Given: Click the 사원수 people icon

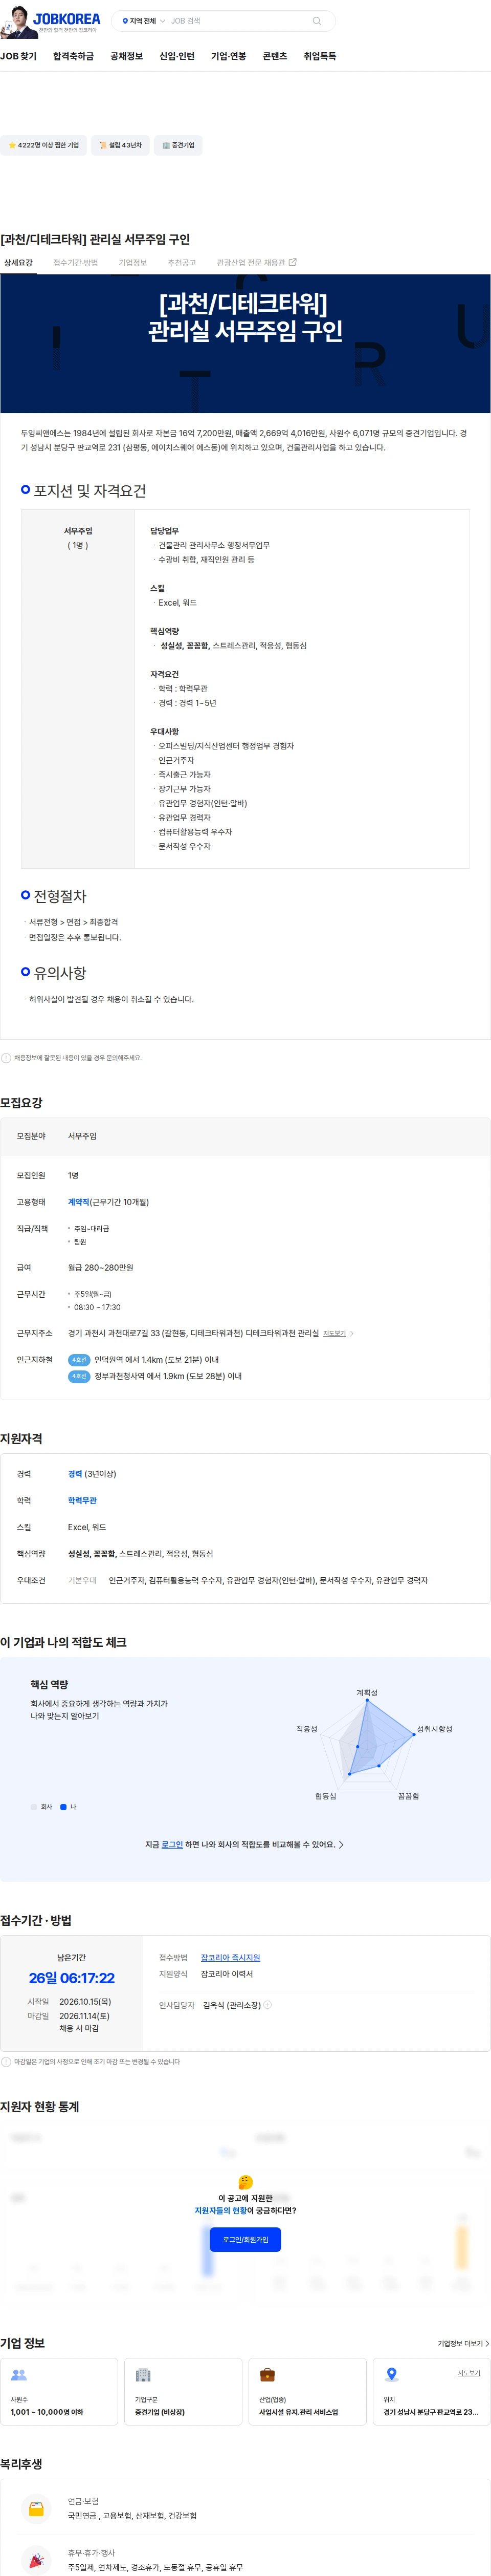Looking at the screenshot, I should click(18, 2375).
